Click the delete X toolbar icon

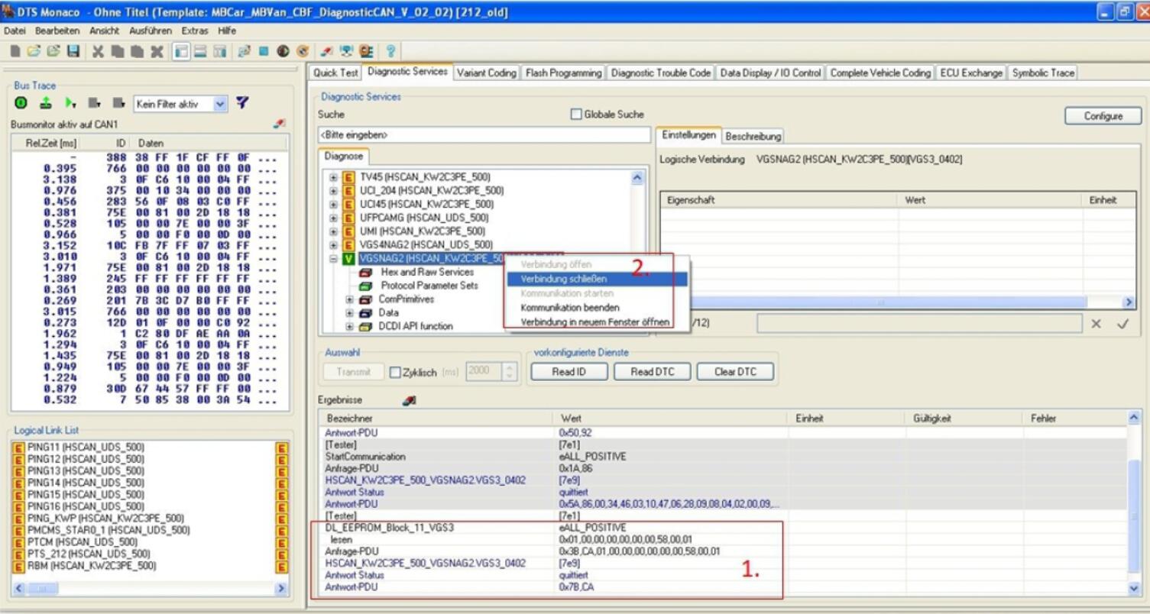[156, 50]
